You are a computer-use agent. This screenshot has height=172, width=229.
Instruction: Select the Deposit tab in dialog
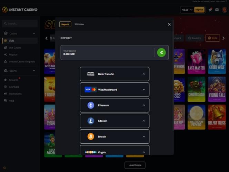pos(65,24)
